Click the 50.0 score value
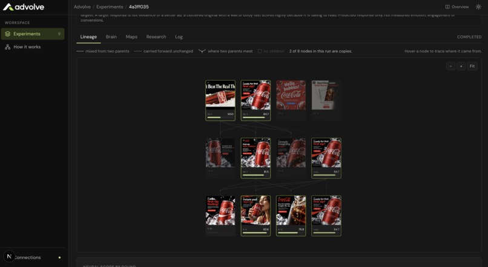This screenshot has height=267, width=488. click(230, 114)
